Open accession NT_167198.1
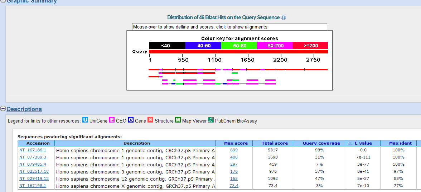Screen dimensions: 421x192 coord(33,185)
